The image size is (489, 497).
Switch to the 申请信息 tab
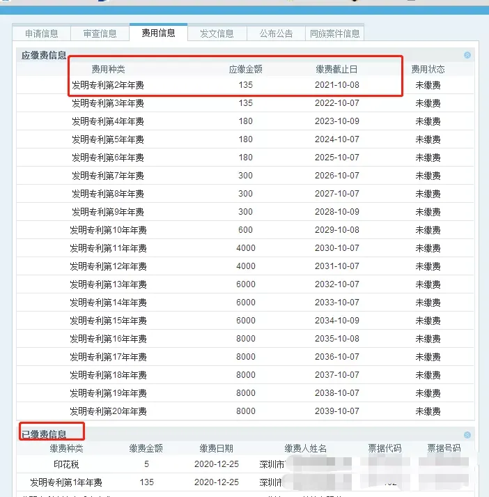point(42,33)
